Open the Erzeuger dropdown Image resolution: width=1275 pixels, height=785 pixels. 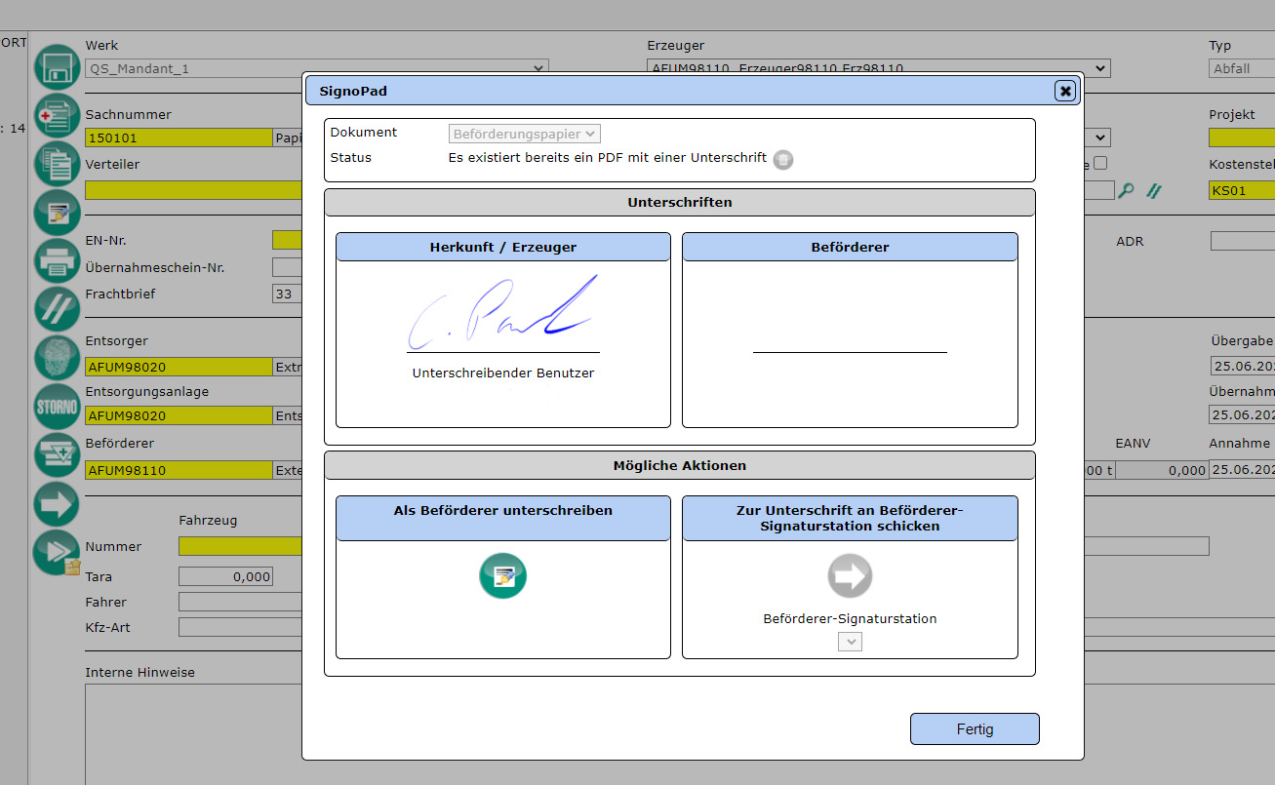[x=878, y=68]
